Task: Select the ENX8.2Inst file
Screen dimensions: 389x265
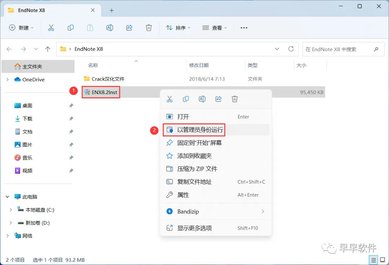Action: [101, 92]
